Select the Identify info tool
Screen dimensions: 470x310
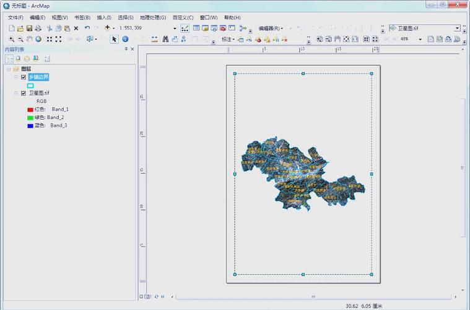125,39
